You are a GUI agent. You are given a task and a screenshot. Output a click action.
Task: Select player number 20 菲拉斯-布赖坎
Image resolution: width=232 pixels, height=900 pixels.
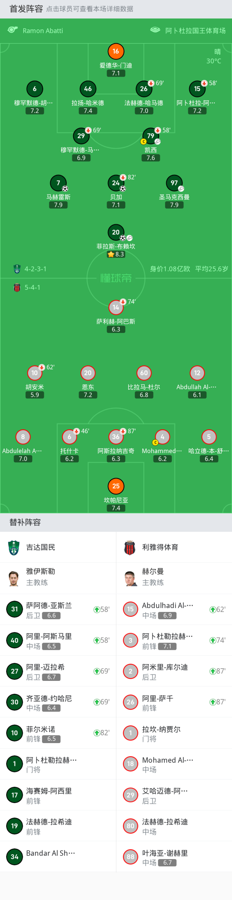pos(116,232)
